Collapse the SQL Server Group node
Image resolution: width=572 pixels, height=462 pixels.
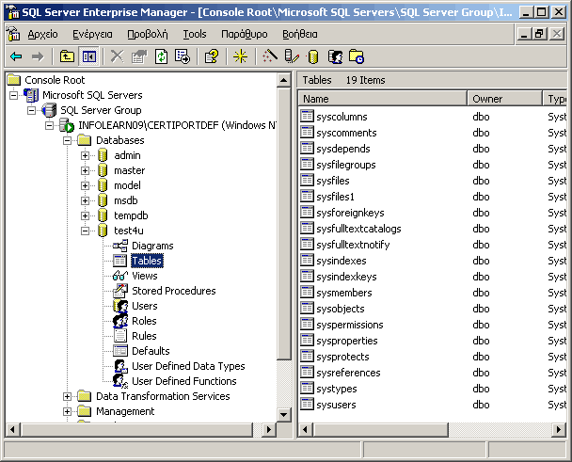pos(32,110)
